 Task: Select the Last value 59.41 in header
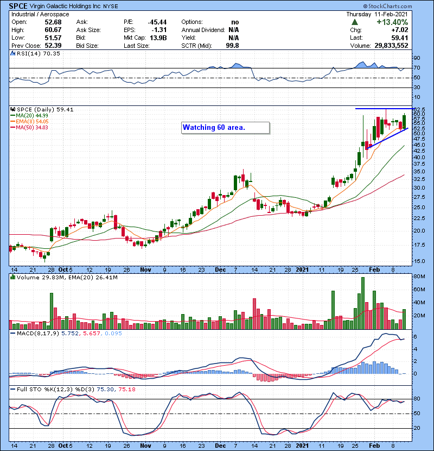pos(400,37)
